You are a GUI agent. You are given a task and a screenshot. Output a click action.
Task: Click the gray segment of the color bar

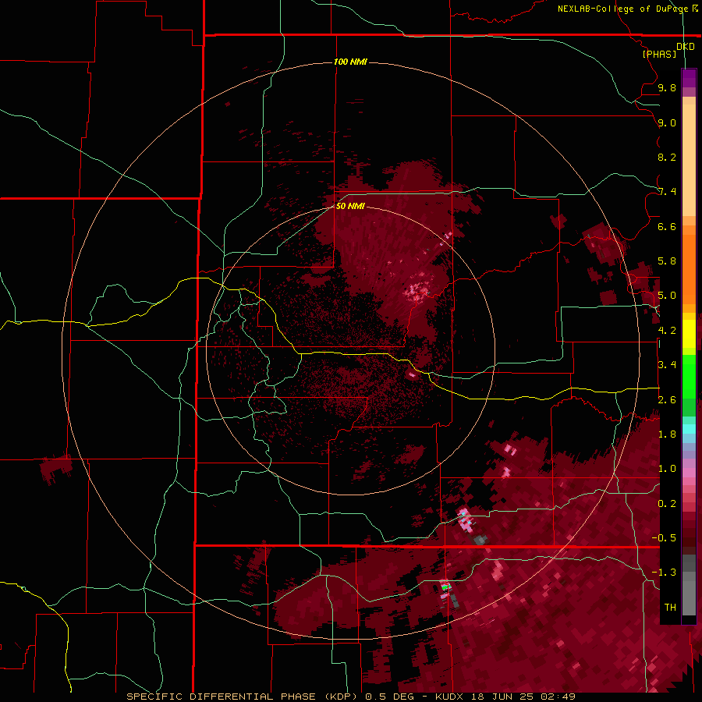coord(689,585)
